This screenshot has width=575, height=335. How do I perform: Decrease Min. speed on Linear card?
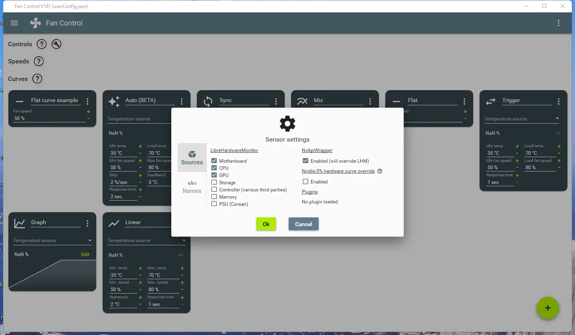140,290
